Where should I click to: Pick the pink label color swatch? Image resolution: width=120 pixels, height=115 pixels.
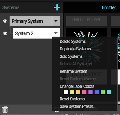[84, 92]
